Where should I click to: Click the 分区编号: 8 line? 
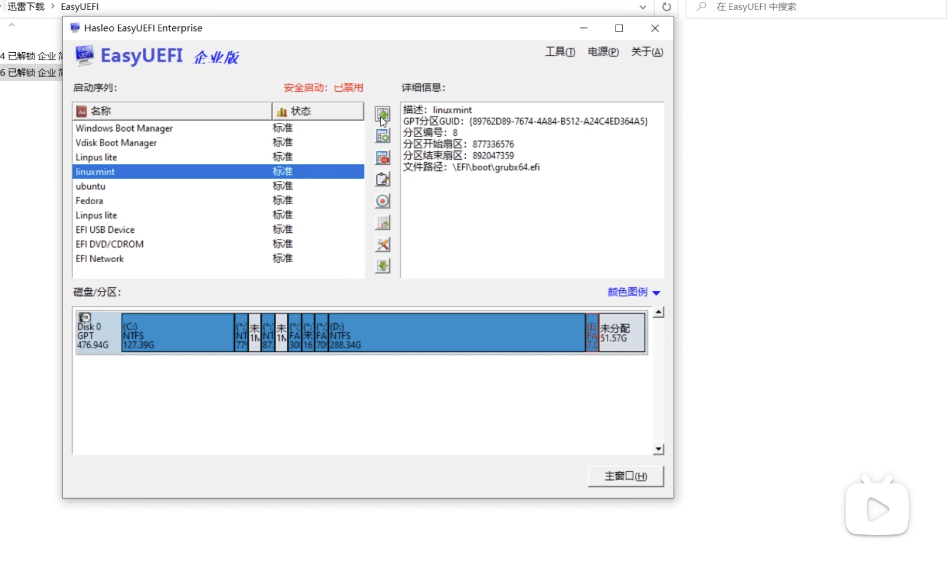click(431, 133)
